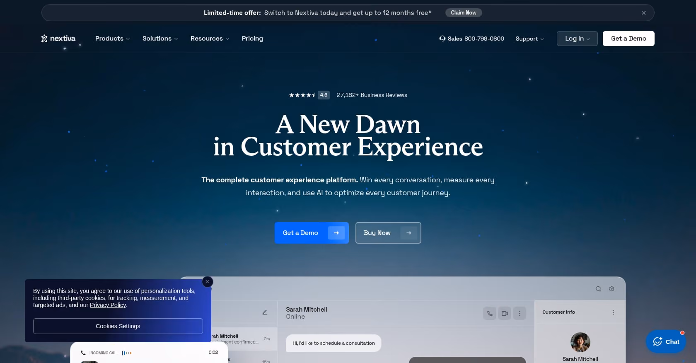The image size is (696, 363).
Task: Click the arrow on the hero Get a Demo button
Action: pyautogui.click(x=336, y=233)
